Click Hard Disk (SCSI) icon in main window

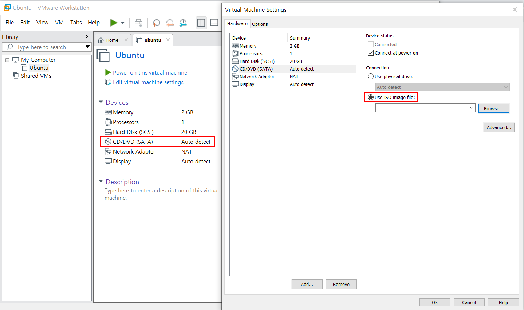click(x=108, y=132)
